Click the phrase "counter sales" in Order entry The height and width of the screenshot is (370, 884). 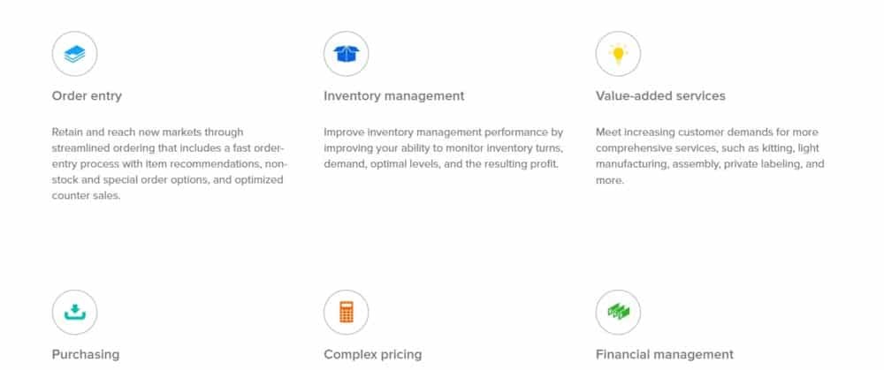pos(85,196)
